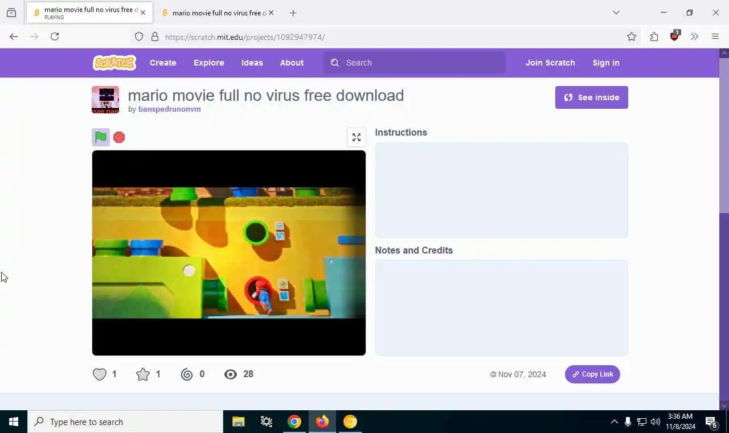729x433 pixels.
Task: Open network status tray icon
Action: 642,422
